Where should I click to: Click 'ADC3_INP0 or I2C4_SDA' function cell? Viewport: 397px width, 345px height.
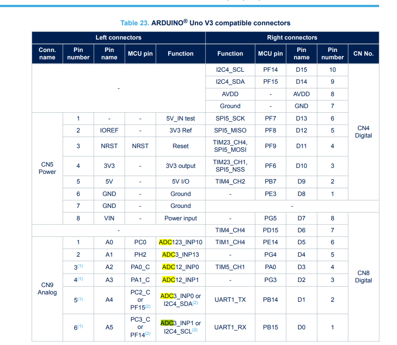tap(181, 300)
